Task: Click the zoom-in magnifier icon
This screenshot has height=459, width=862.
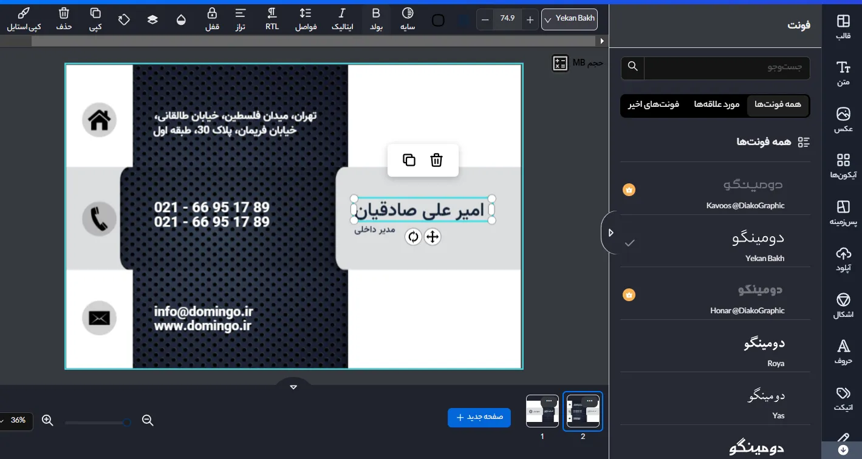Action: (47, 420)
